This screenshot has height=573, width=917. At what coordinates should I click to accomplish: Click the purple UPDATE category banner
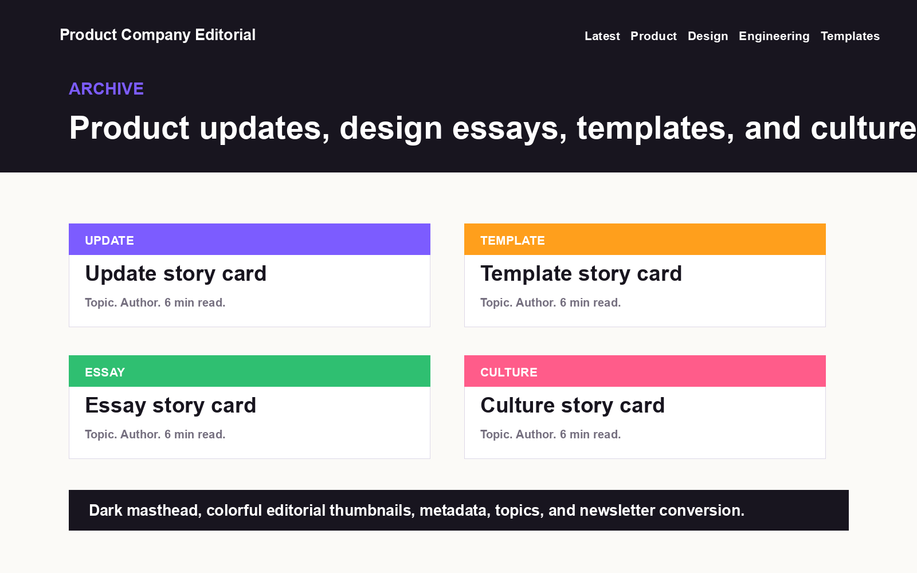pos(249,240)
